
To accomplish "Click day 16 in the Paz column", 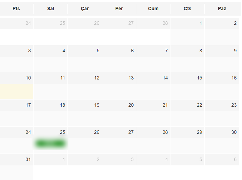I will point(234,78).
